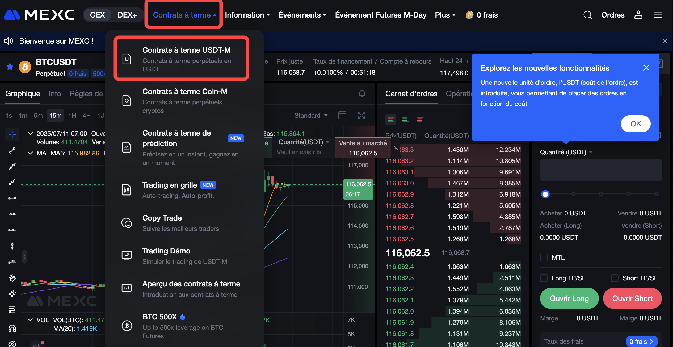Screen dimensions: 673x347
Task: Toggle the chart fullscreen icon
Action: click(x=361, y=115)
